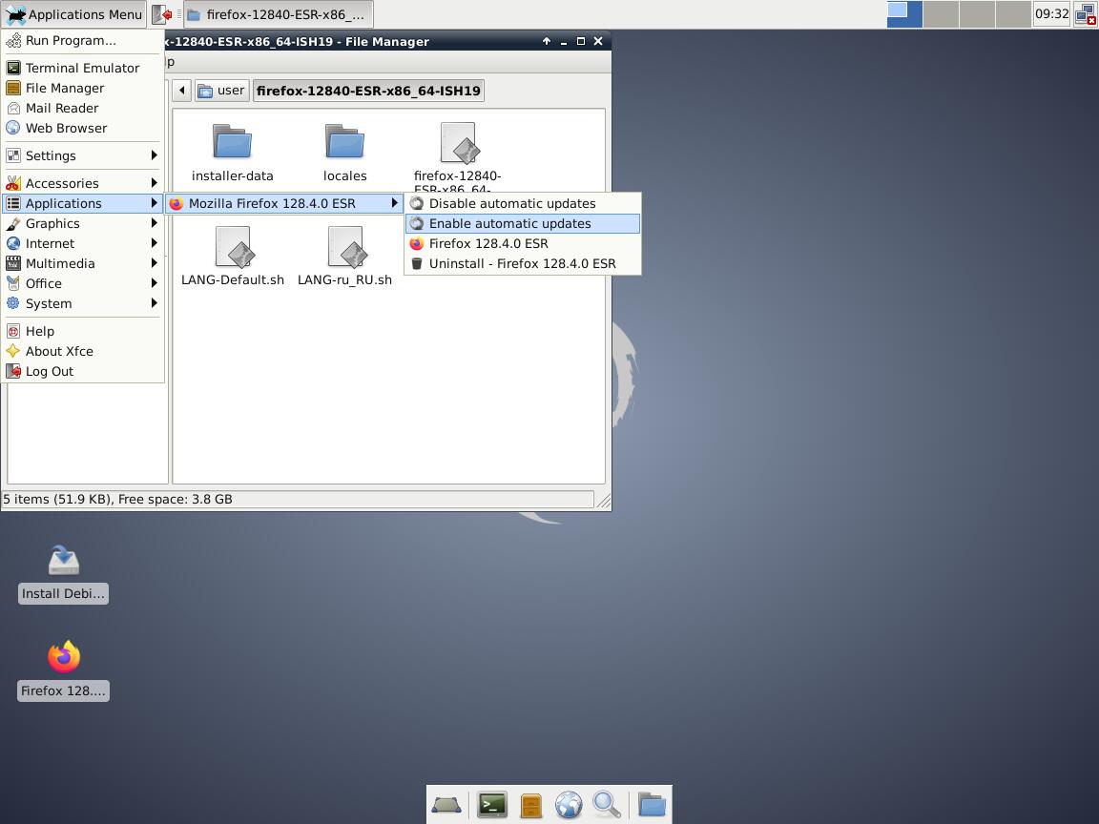Open the Mozilla Firefox 128.4.0 ESR submenu
Viewport: 1099px width, 824px height.
[284, 203]
